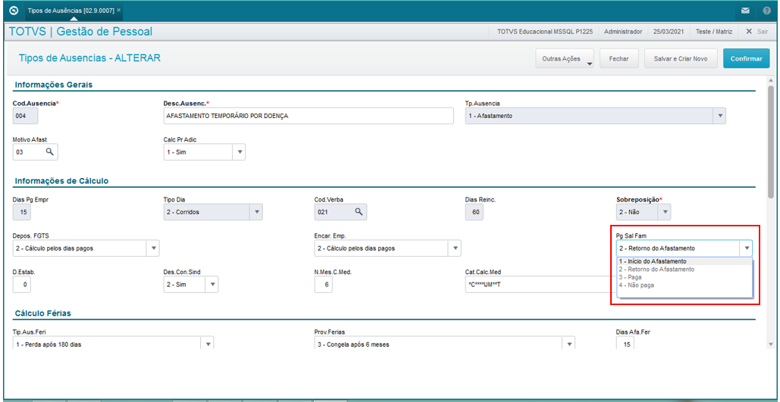Viewport: 780px width, 402px height.
Task: Expand the Des.Con.Sind dropdown
Action: (212, 284)
